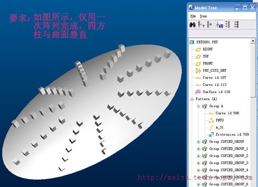Image resolution: width=258 pixels, height=187 pixels.
Task: Open the tree filter settings icon
Action: (x=201, y=25)
